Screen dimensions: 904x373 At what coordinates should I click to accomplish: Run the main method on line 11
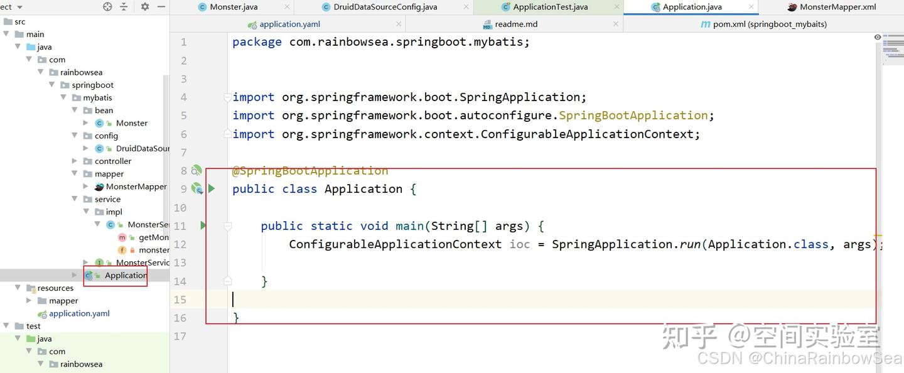[202, 225]
